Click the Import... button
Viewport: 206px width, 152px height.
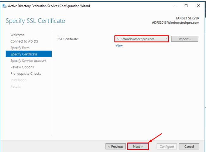click(x=184, y=39)
